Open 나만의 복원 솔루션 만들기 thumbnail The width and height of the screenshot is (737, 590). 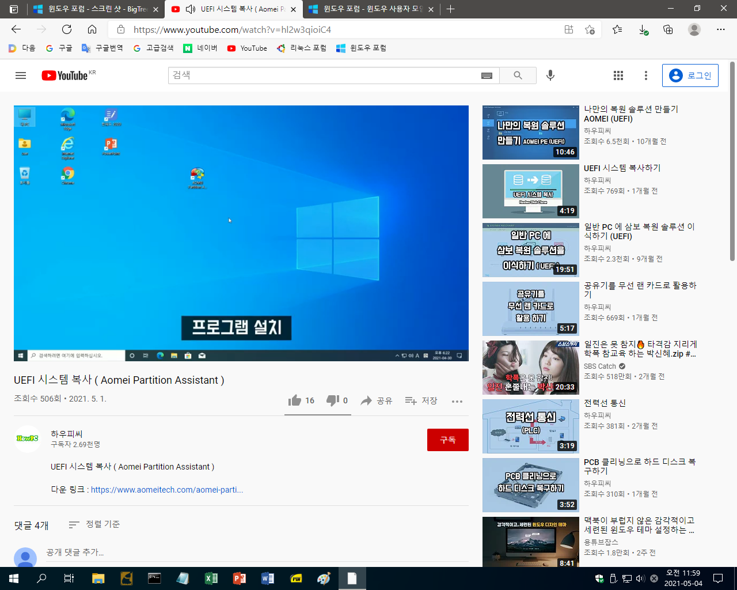tap(531, 133)
